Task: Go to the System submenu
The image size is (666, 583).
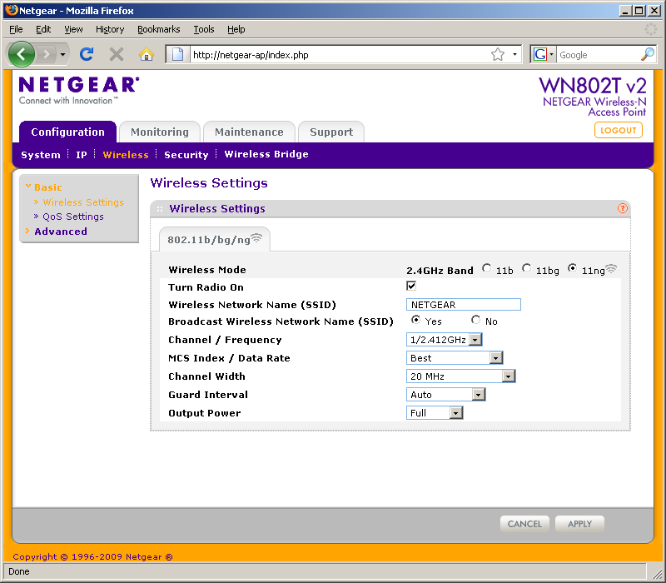Action: pos(41,155)
